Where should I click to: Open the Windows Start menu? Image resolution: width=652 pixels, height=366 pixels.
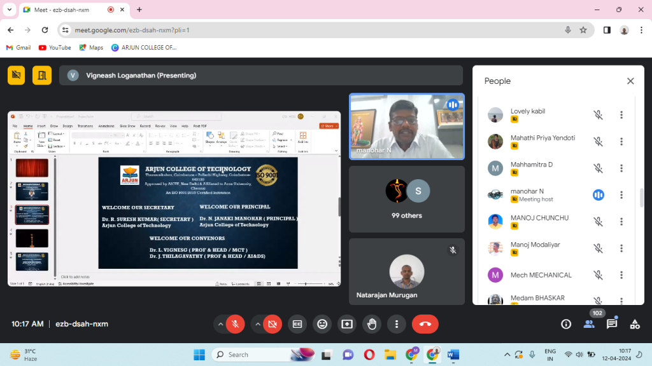199,355
